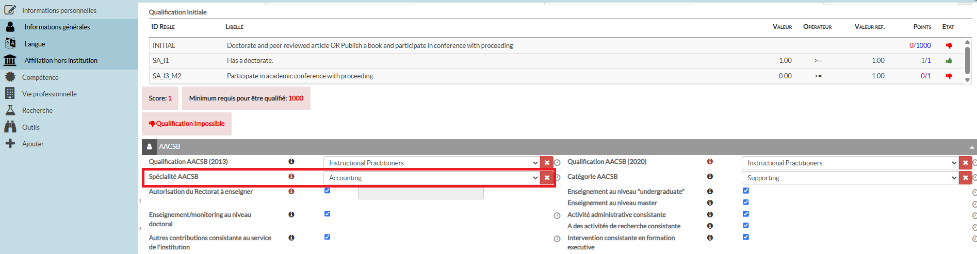Viewport: 977px width, 254px height.
Task: Click Ajouter in the left menu
Action: click(x=32, y=144)
